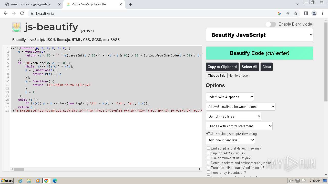Open Chrome three-dot menu
Image resolution: width=328 pixels, height=184 pixels.
(x=322, y=13)
